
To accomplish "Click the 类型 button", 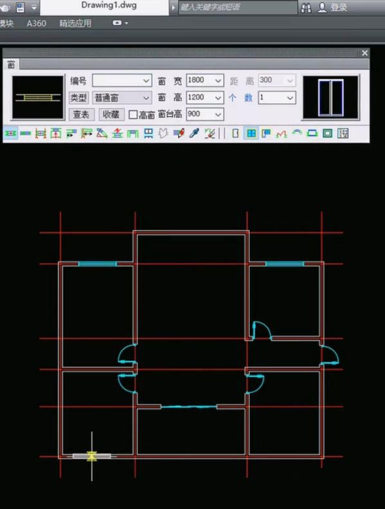I will click(78, 97).
